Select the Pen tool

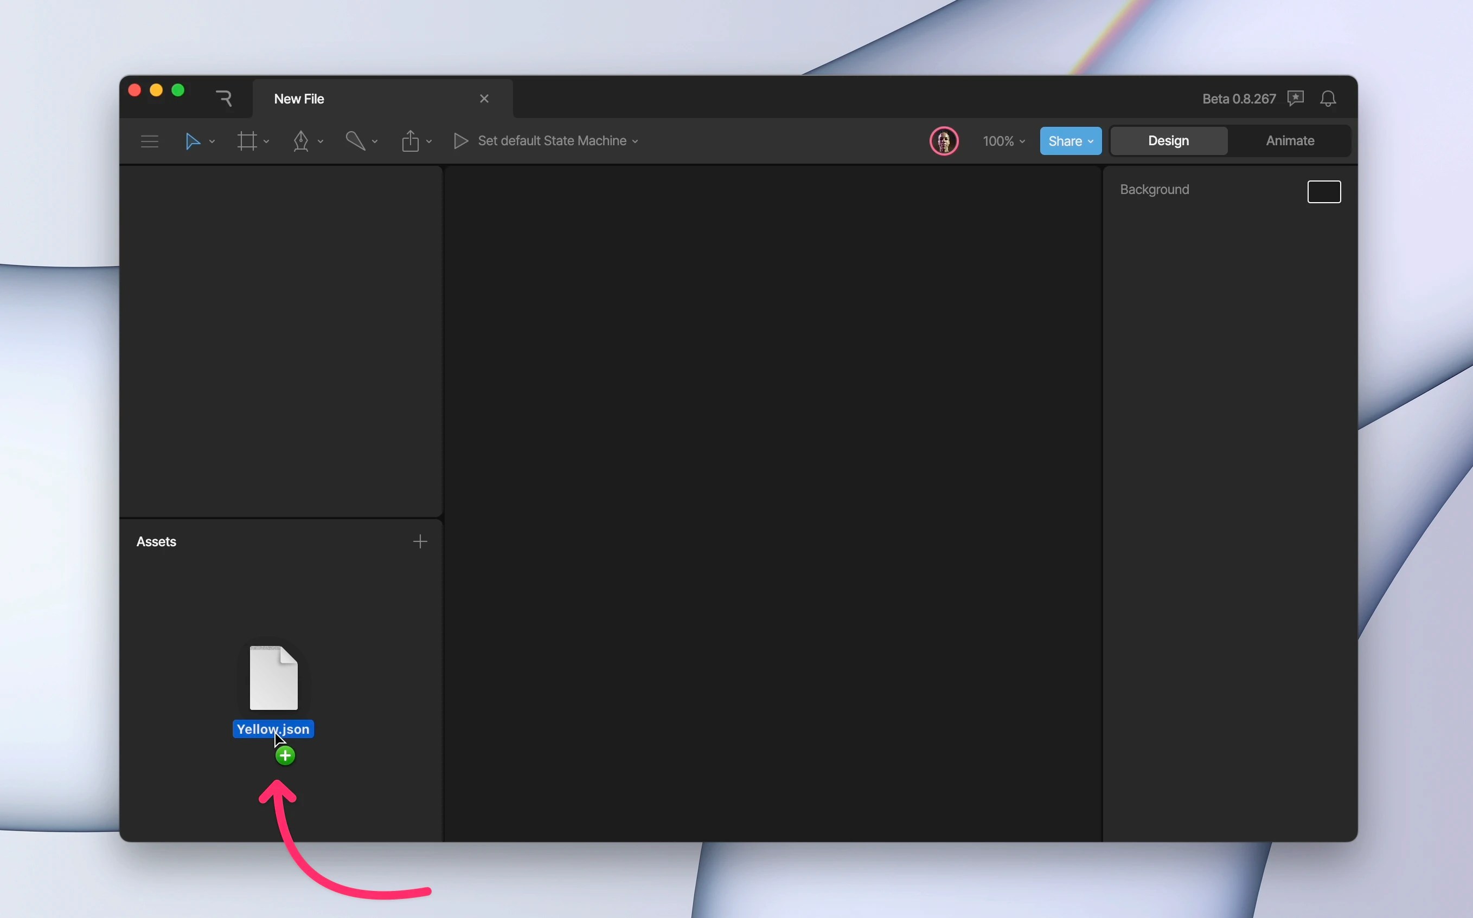coord(303,140)
